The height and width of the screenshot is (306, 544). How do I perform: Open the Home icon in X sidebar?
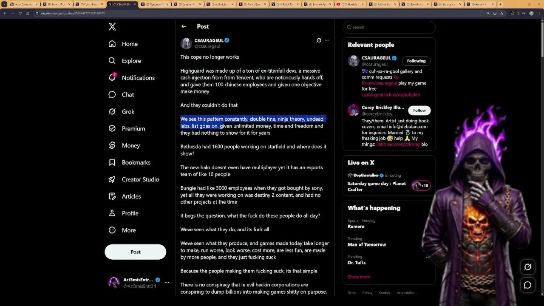112,44
